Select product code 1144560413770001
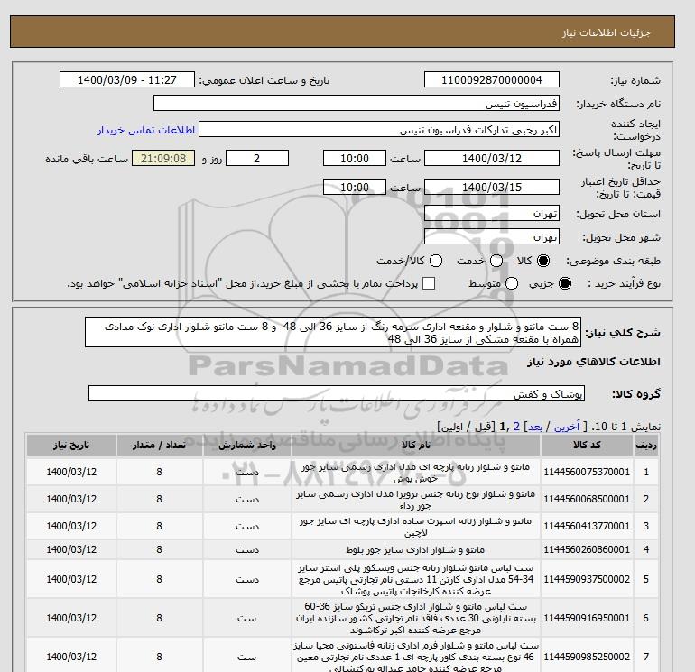The height and width of the screenshot is (672, 695). click(587, 526)
